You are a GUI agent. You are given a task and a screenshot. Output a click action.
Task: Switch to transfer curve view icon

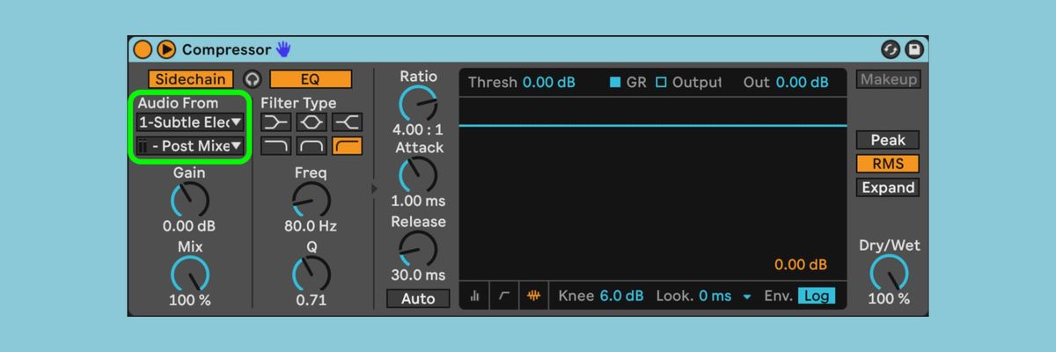pos(504,297)
